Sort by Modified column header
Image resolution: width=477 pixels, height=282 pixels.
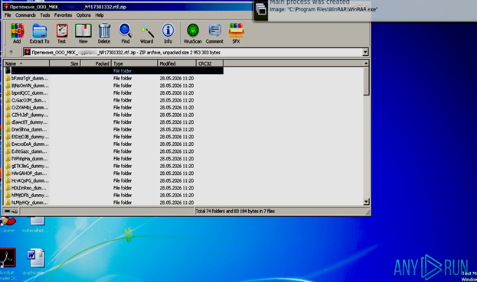pyautogui.click(x=177, y=63)
